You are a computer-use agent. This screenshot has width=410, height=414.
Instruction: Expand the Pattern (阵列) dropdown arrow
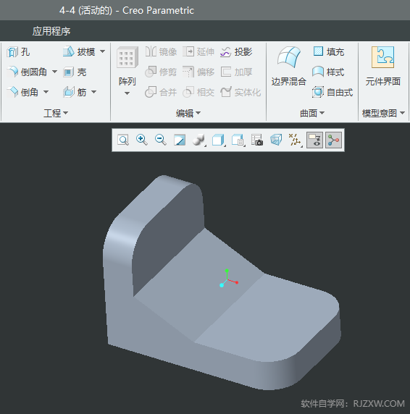(x=127, y=93)
